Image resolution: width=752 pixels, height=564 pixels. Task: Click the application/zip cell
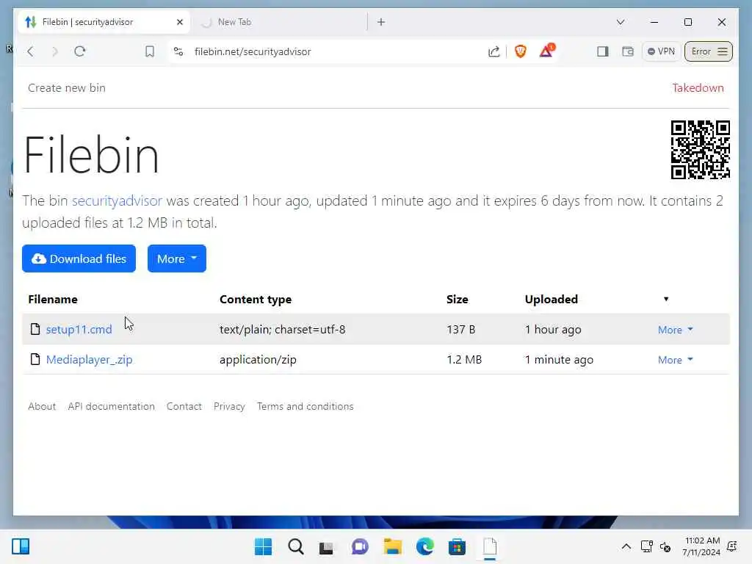click(x=258, y=360)
